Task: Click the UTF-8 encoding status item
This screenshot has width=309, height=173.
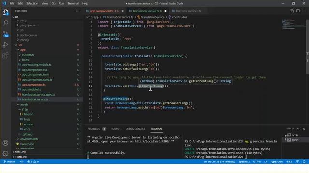Action: point(257,161)
